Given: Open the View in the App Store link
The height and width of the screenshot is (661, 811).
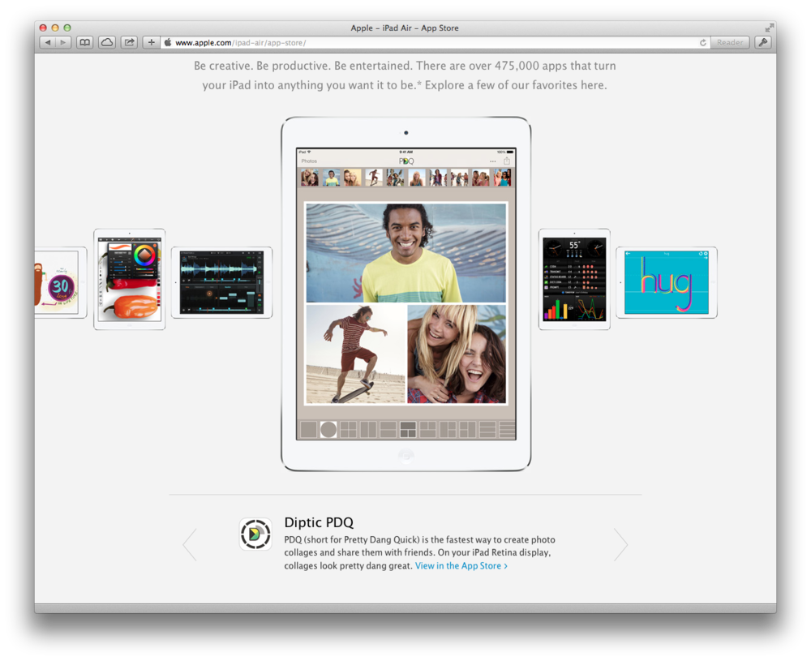Looking at the screenshot, I should pos(460,566).
